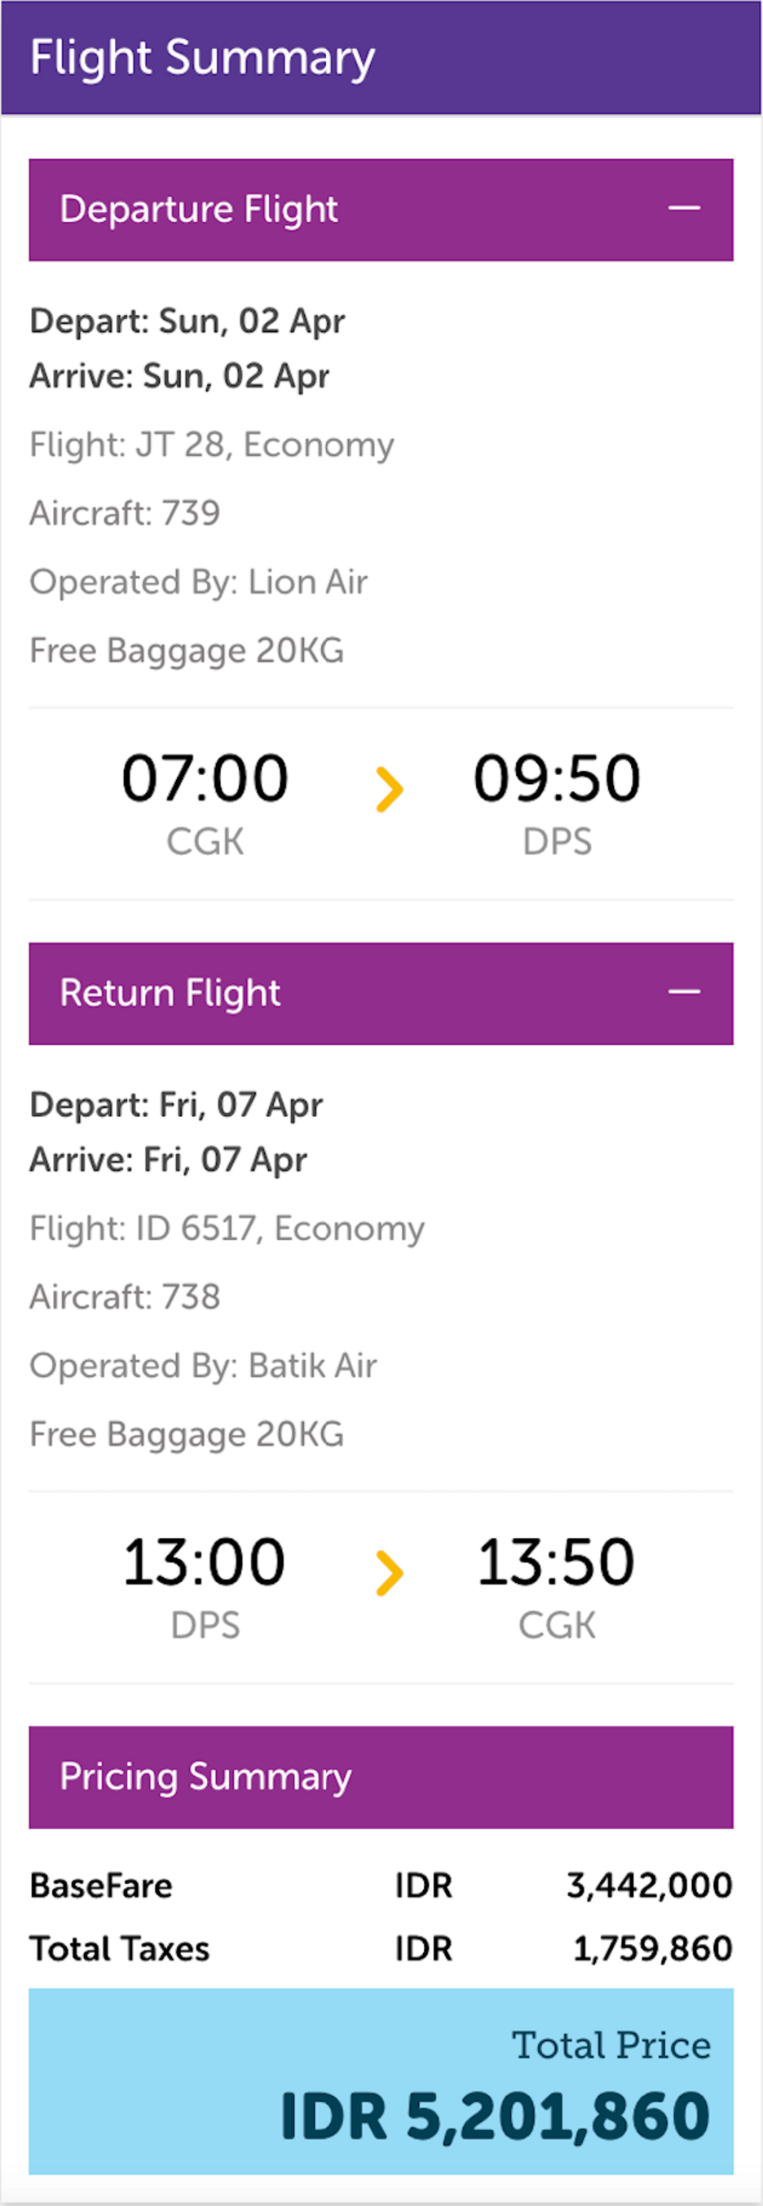Click Operated By Batik Air label
Image resolution: width=763 pixels, height=2206 pixels.
pyautogui.click(x=204, y=1366)
